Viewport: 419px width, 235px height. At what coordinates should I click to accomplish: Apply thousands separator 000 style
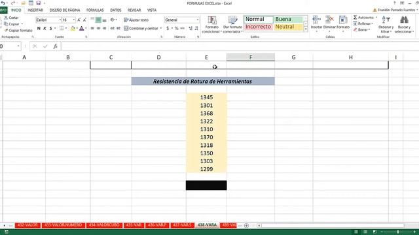pyautogui.click(x=183, y=28)
